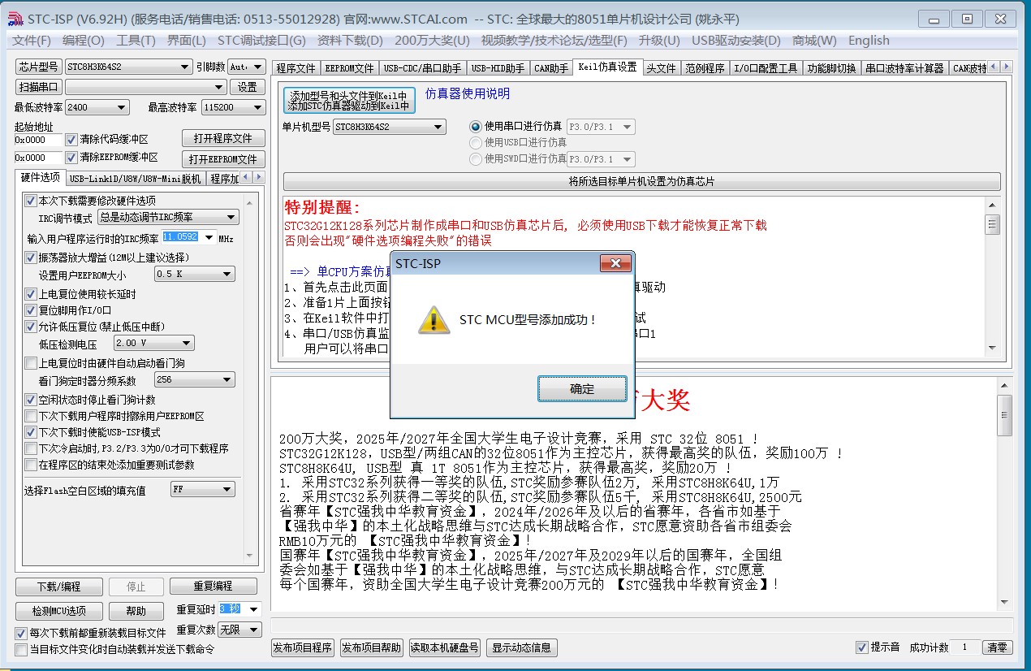This screenshot has height=671, width=1031.
Task: Toggle 振荡器放大增益 checkbox
Action: pyautogui.click(x=31, y=258)
